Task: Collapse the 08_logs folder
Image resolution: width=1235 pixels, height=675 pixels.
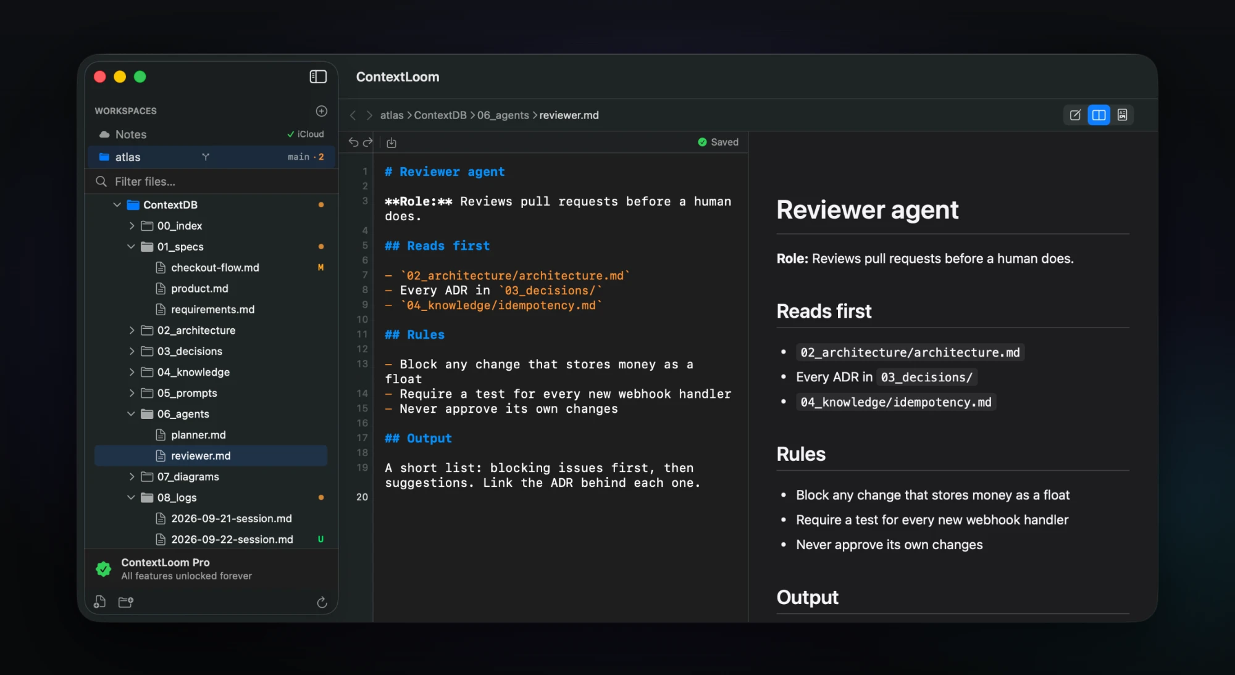Action: (131, 498)
